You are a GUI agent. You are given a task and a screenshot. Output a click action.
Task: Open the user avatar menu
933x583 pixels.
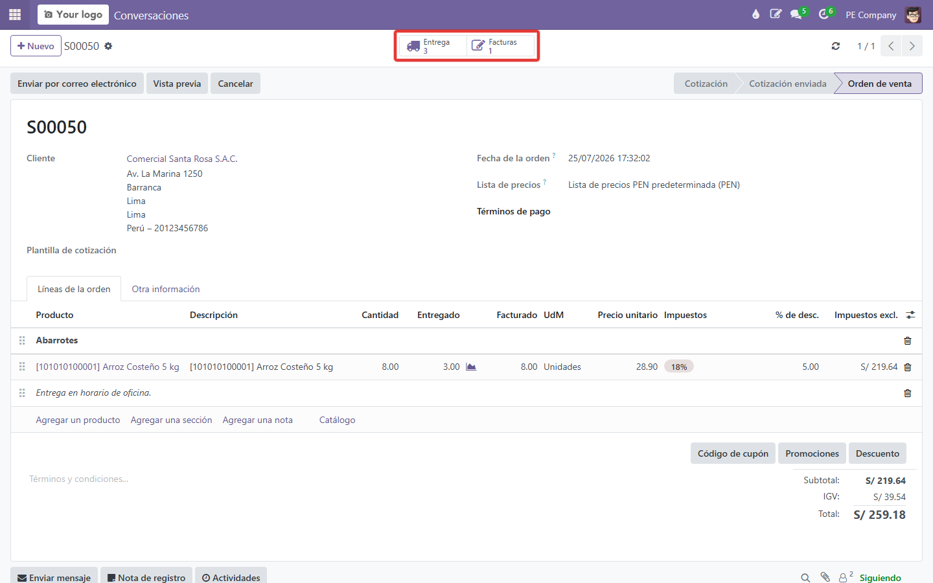[913, 14]
